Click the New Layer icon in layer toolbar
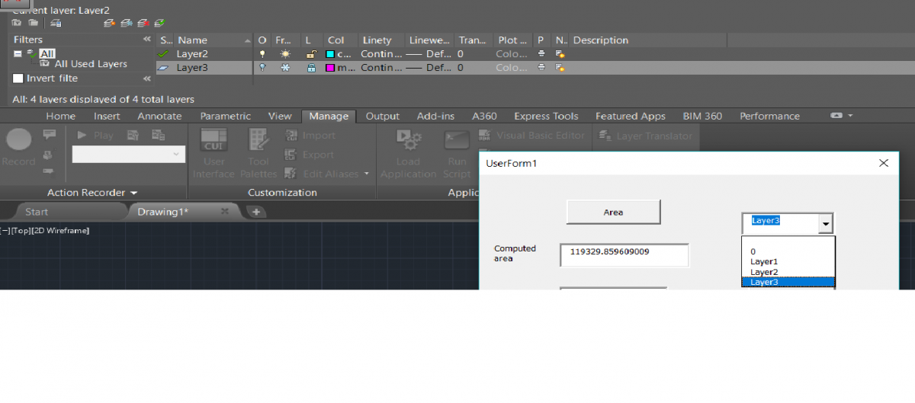The width and height of the screenshot is (915, 403). tap(109, 23)
